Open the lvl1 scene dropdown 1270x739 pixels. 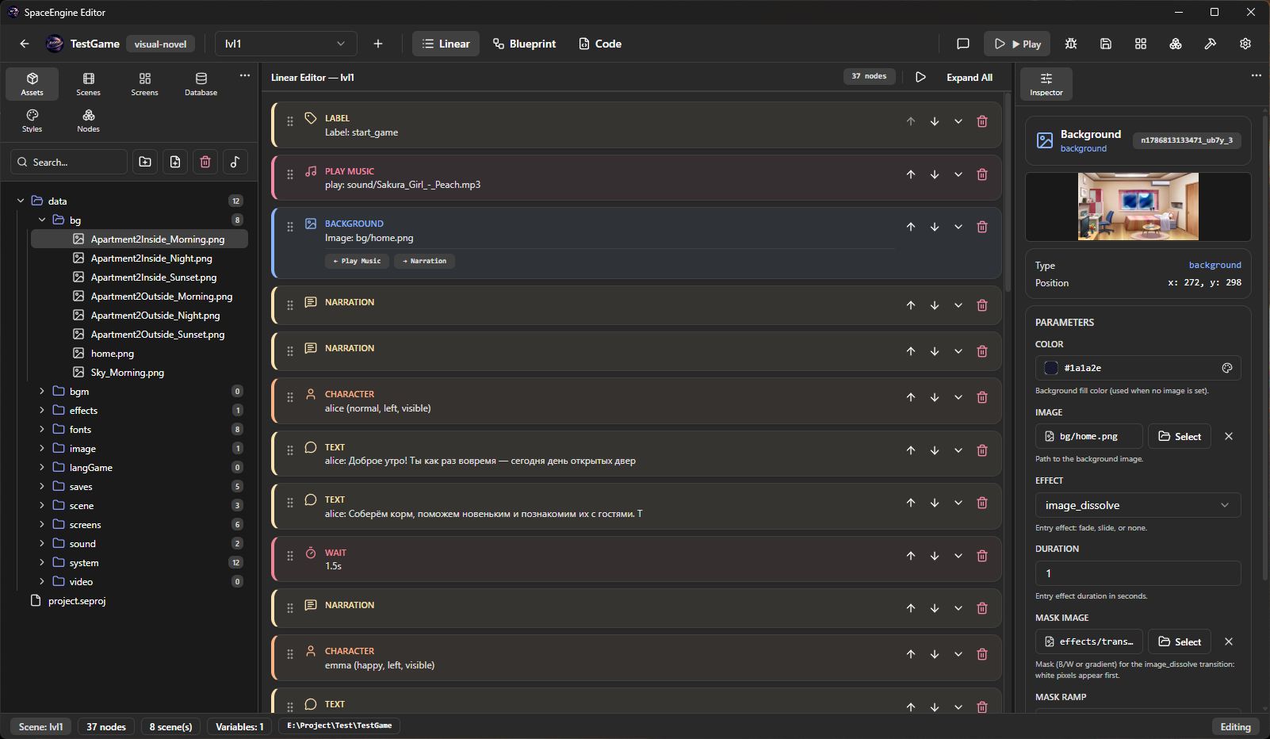[x=285, y=44]
